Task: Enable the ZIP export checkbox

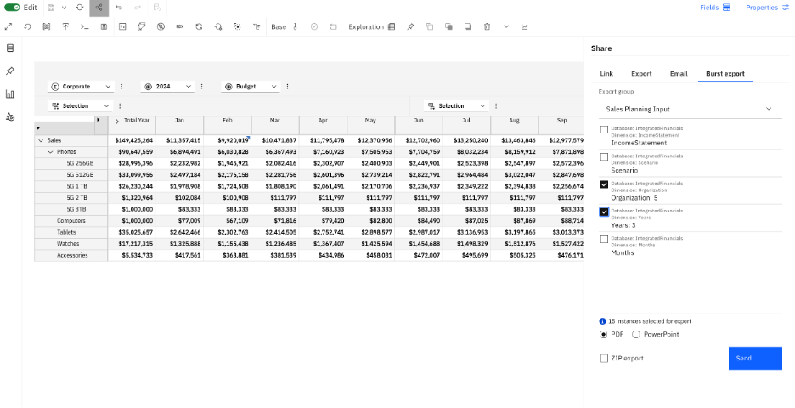Action: [604, 358]
